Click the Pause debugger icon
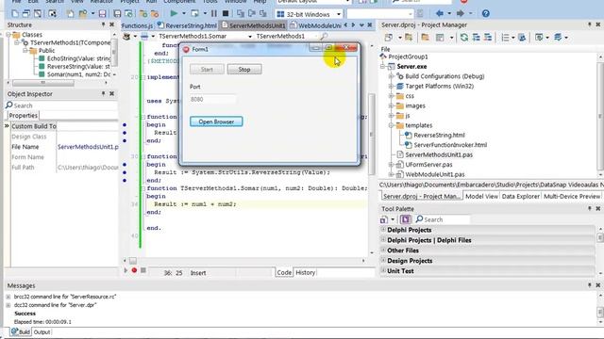 (214, 14)
